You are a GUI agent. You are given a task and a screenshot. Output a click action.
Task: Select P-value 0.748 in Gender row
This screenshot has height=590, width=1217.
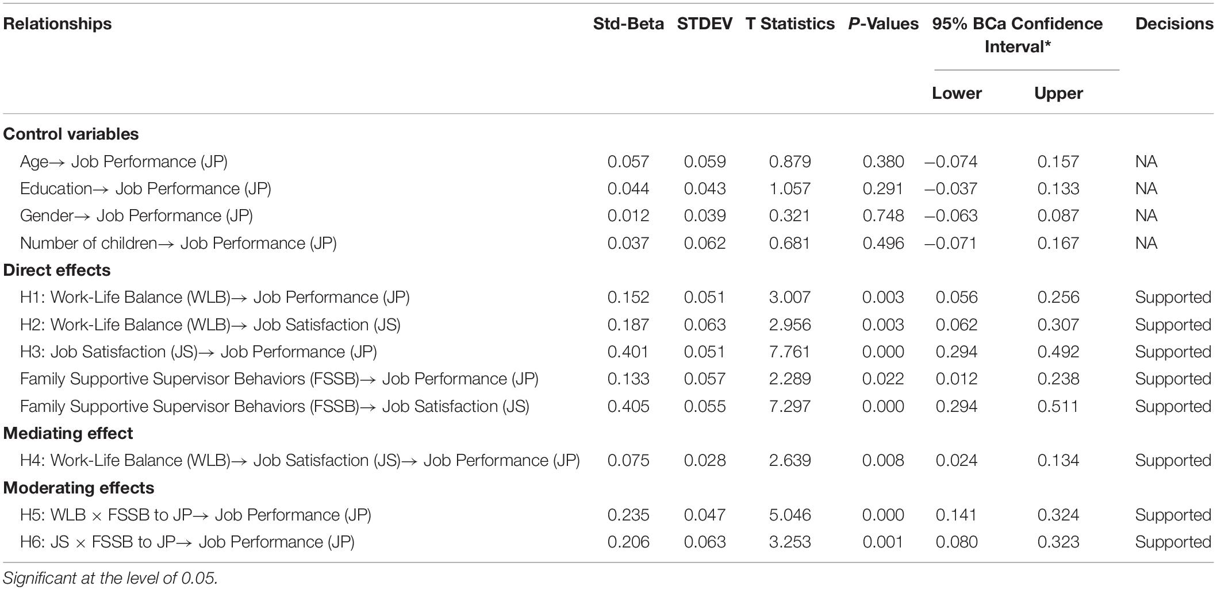pyautogui.click(x=883, y=216)
